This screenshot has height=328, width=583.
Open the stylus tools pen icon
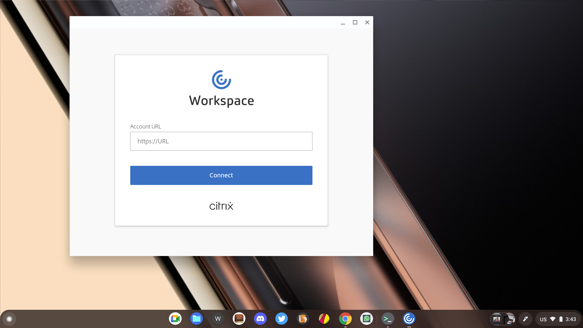(x=525, y=319)
